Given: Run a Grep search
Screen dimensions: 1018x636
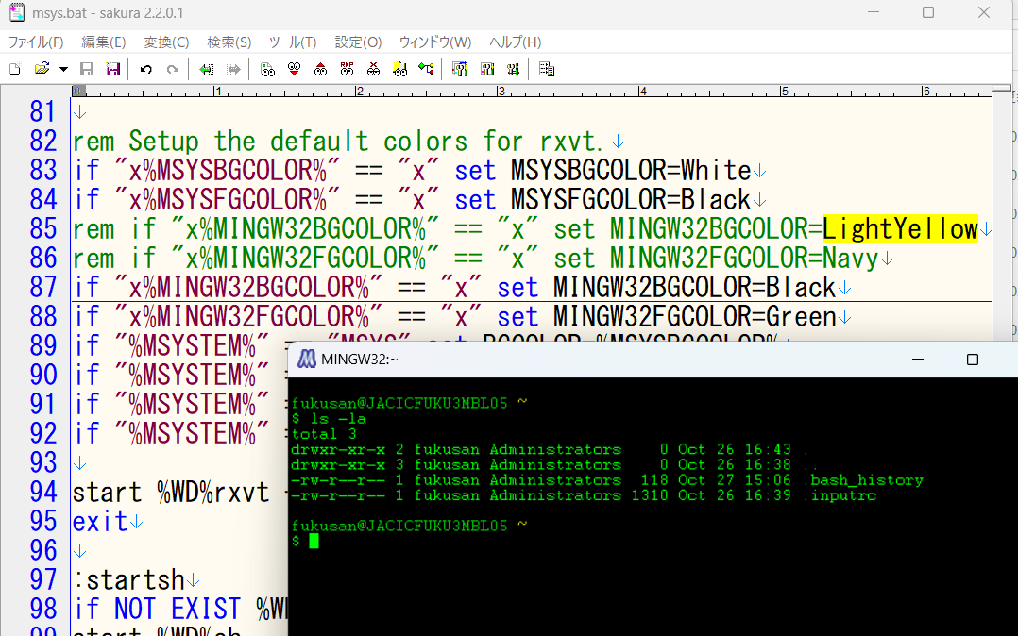Looking at the screenshot, I should click(399, 69).
